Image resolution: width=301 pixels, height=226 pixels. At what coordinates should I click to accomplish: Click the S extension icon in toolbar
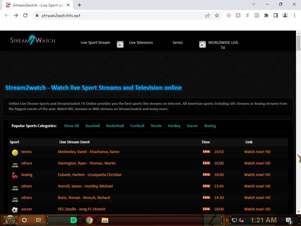[x=248, y=15]
